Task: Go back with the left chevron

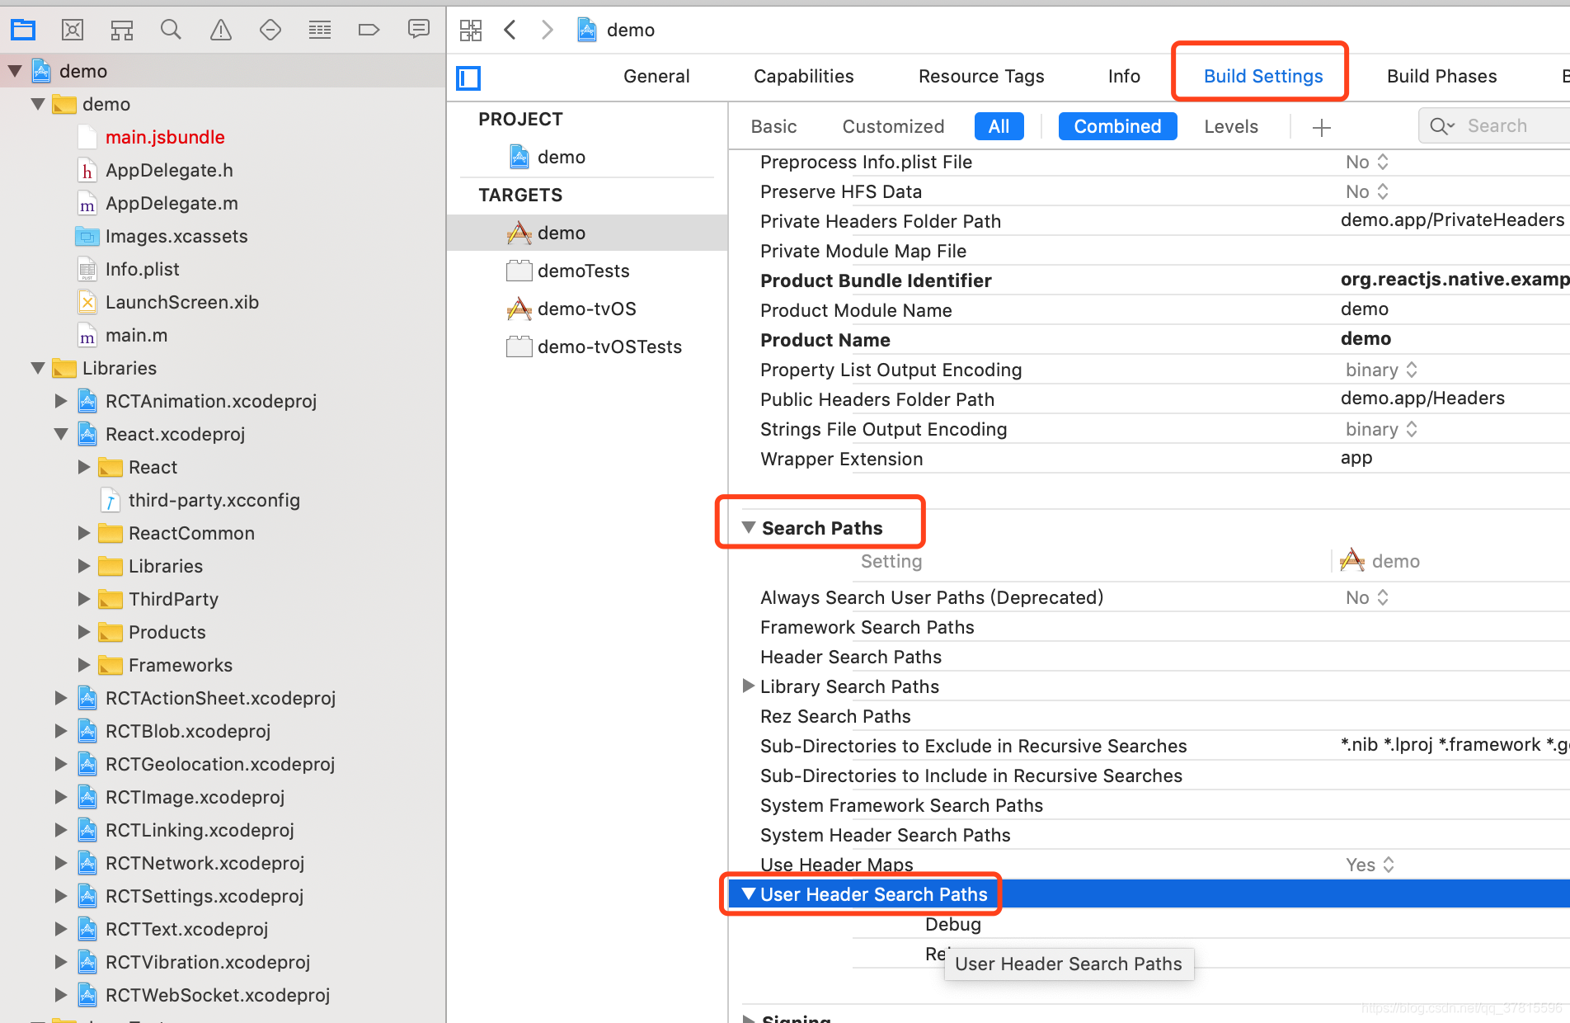Action: pos(510,31)
